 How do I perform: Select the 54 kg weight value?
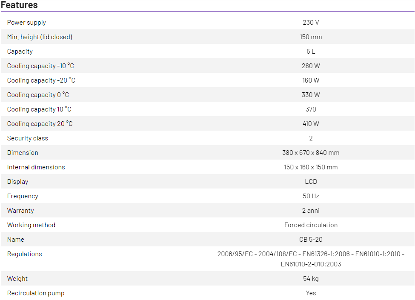(x=311, y=279)
